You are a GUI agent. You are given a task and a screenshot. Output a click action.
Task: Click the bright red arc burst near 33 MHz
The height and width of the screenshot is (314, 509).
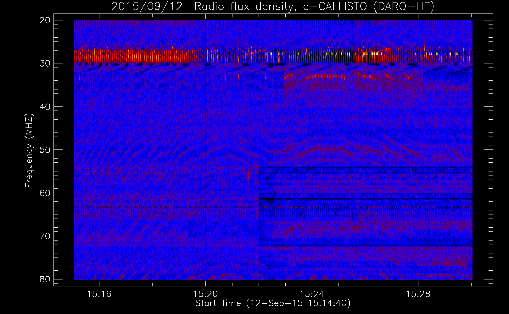click(326, 77)
